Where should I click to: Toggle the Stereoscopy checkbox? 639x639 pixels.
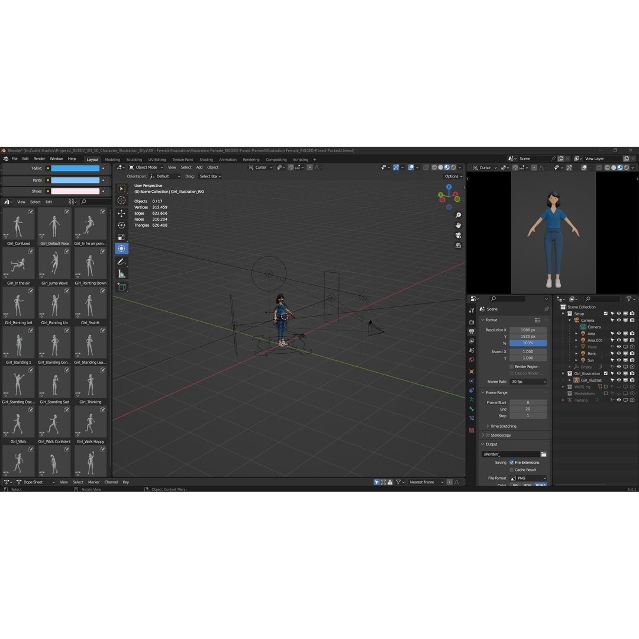pyautogui.click(x=488, y=435)
